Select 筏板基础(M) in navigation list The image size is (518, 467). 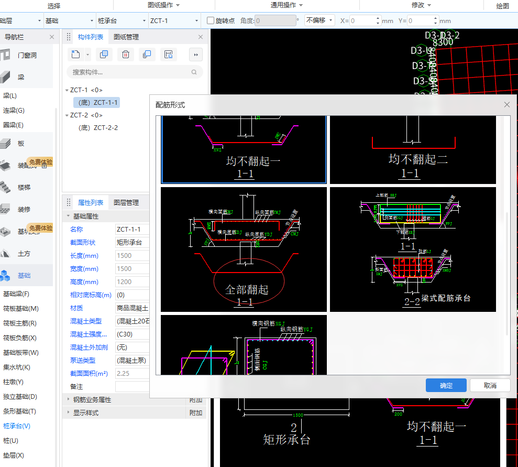[21, 309]
